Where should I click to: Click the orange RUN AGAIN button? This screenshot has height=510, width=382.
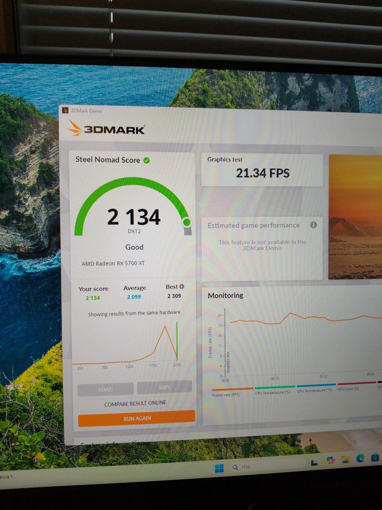click(137, 418)
